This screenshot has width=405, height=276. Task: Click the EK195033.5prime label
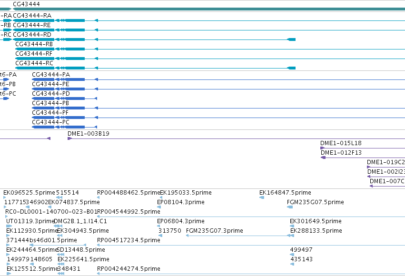tap(186, 193)
